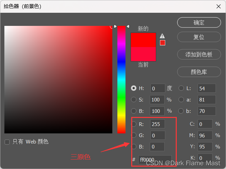The height and width of the screenshot is (169, 226).
Task: Reset via the 复位 button
Action: point(199,37)
